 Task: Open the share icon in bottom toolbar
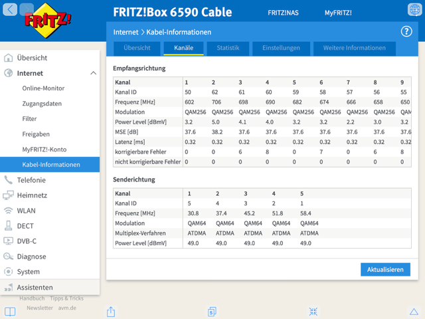111,311
